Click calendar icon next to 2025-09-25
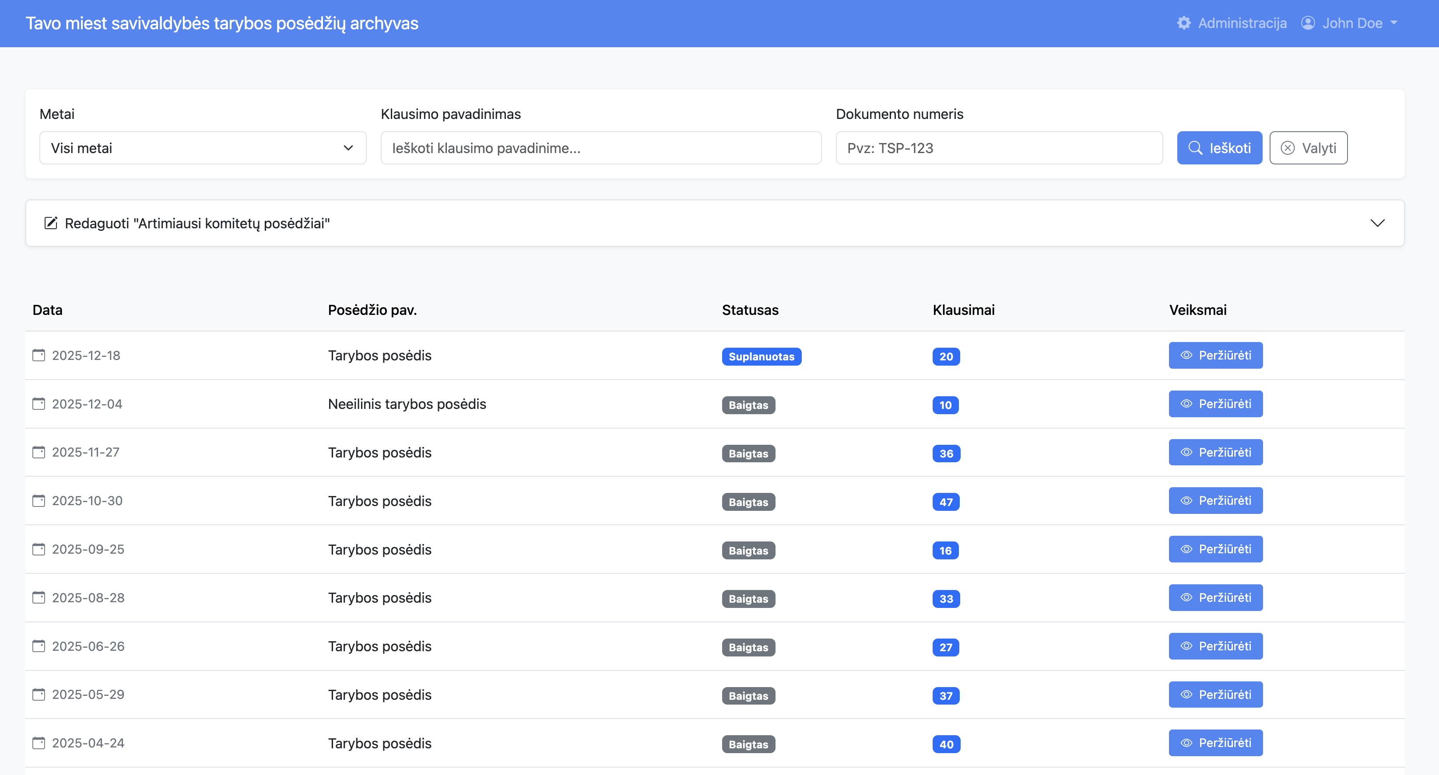Image resolution: width=1439 pixels, height=775 pixels. (39, 549)
